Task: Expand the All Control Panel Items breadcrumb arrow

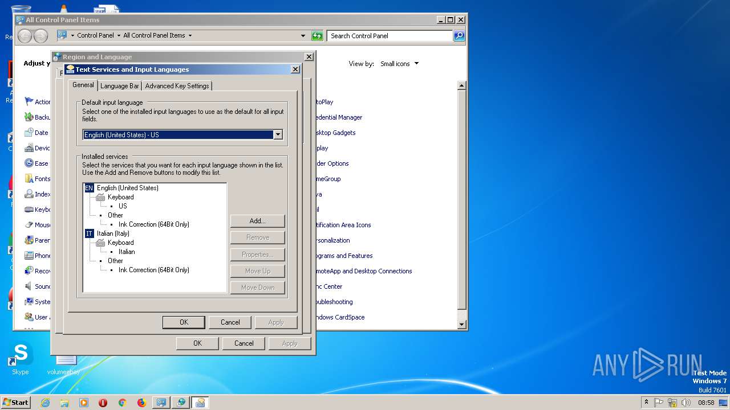Action: point(190,35)
